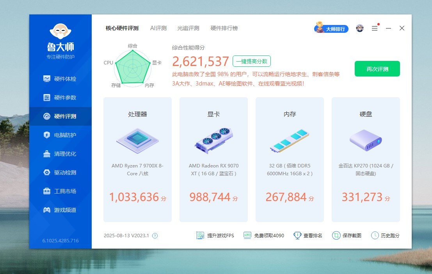The height and width of the screenshot is (274, 432).
Task: Click the processor chip illustration
Action: [x=137, y=141]
